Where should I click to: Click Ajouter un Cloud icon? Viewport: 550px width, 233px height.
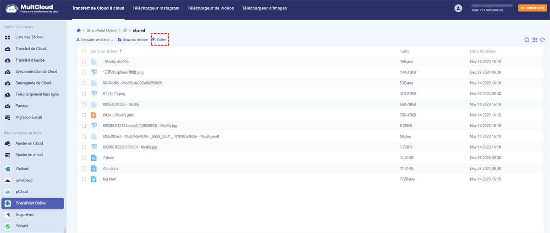[x=7, y=143]
